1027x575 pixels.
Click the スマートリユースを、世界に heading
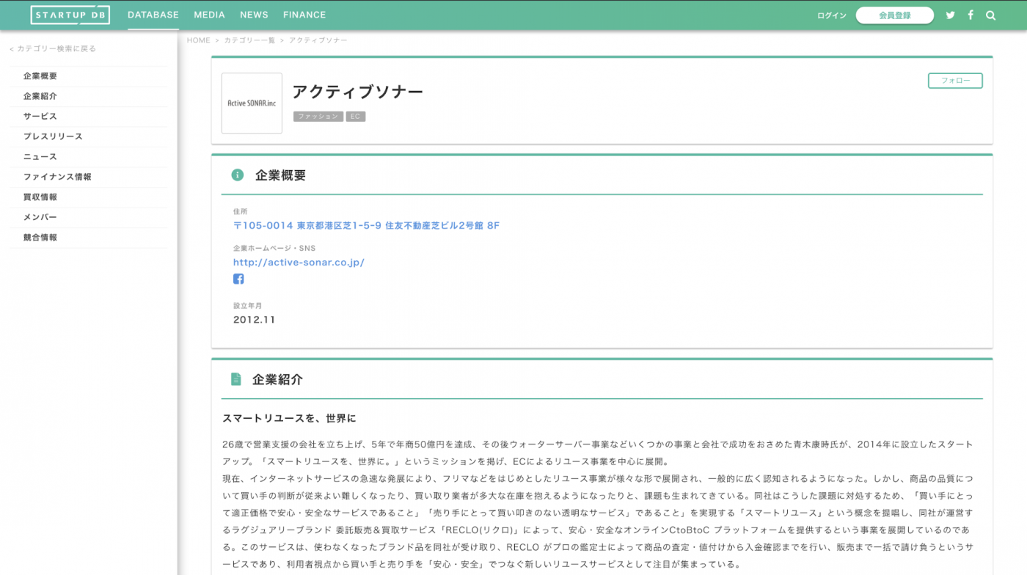pyautogui.click(x=289, y=419)
